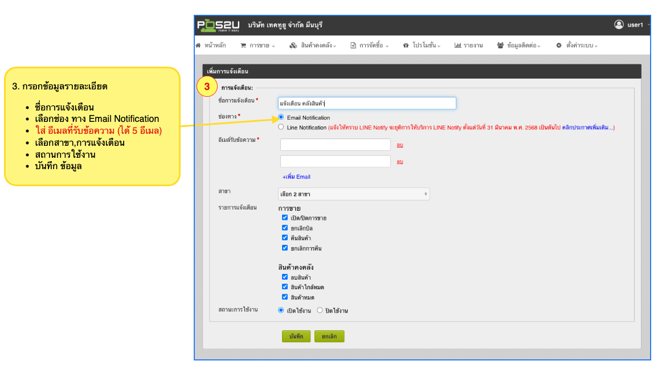Viewport: 662px width, 373px height.
Task: Click the bar chart icon for รายงาน
Action: [x=457, y=45]
